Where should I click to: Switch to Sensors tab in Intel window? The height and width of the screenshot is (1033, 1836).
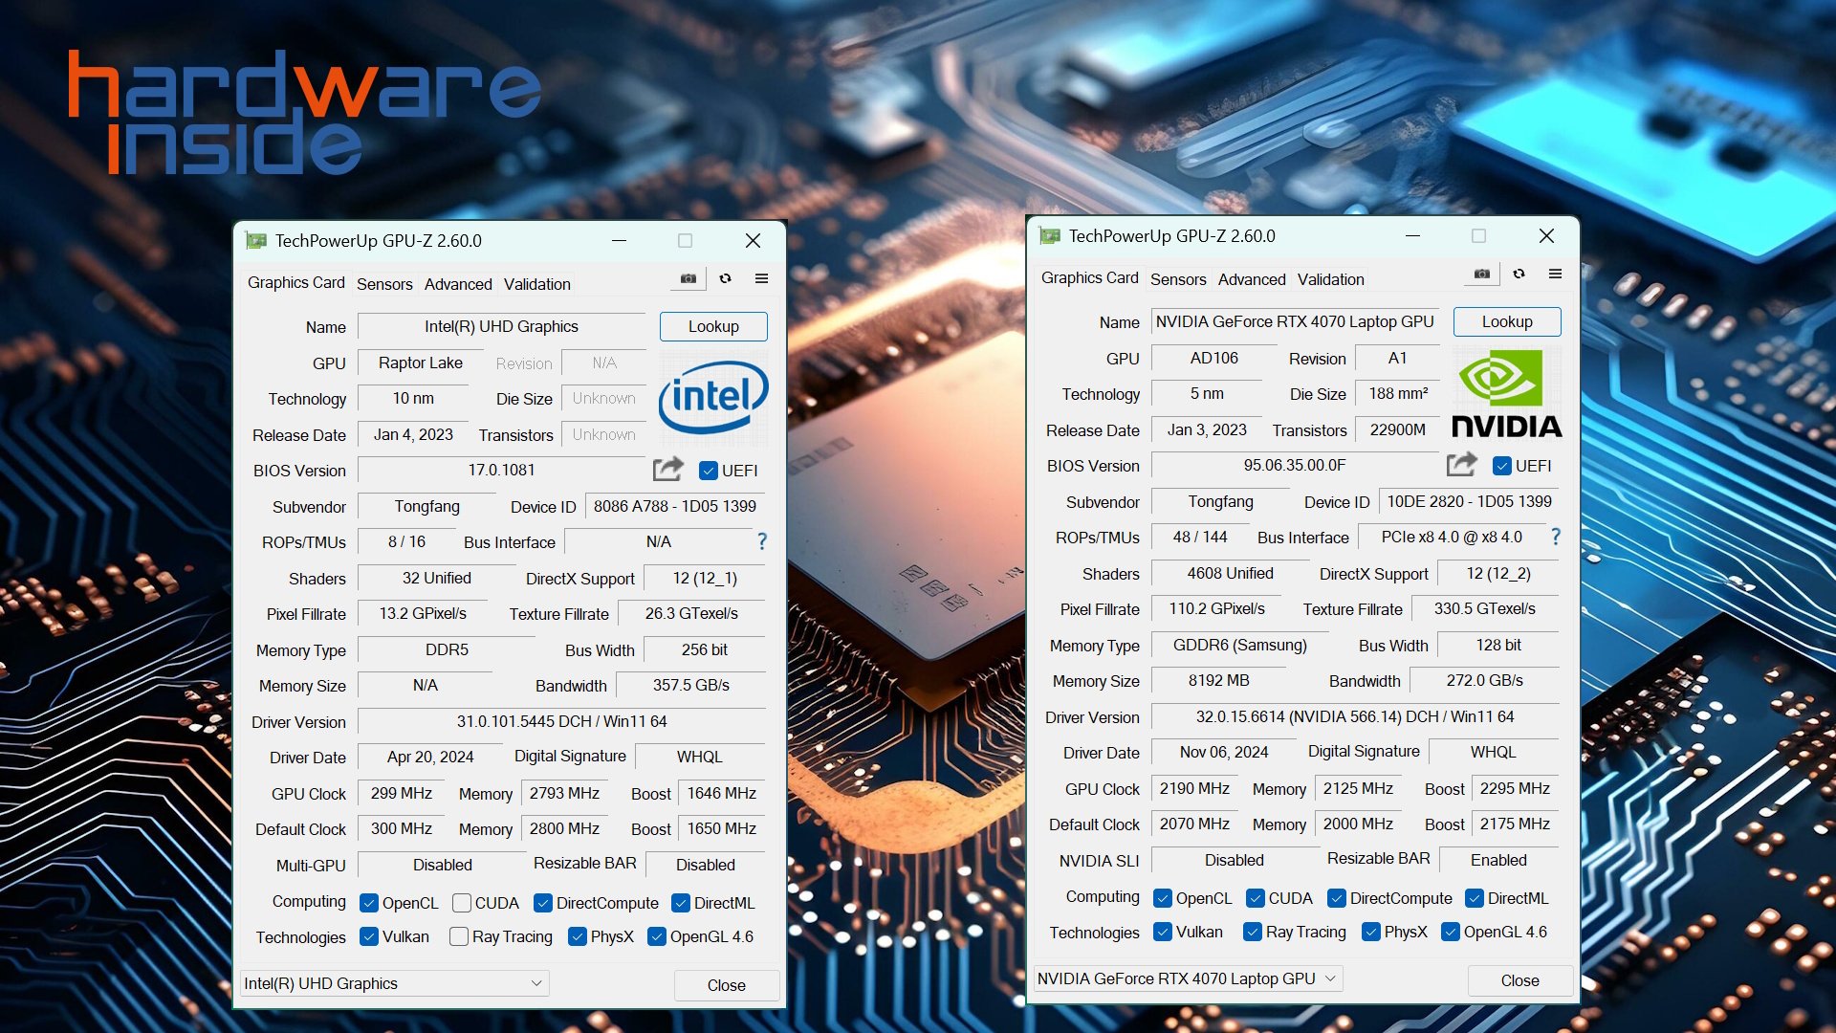[x=384, y=284]
